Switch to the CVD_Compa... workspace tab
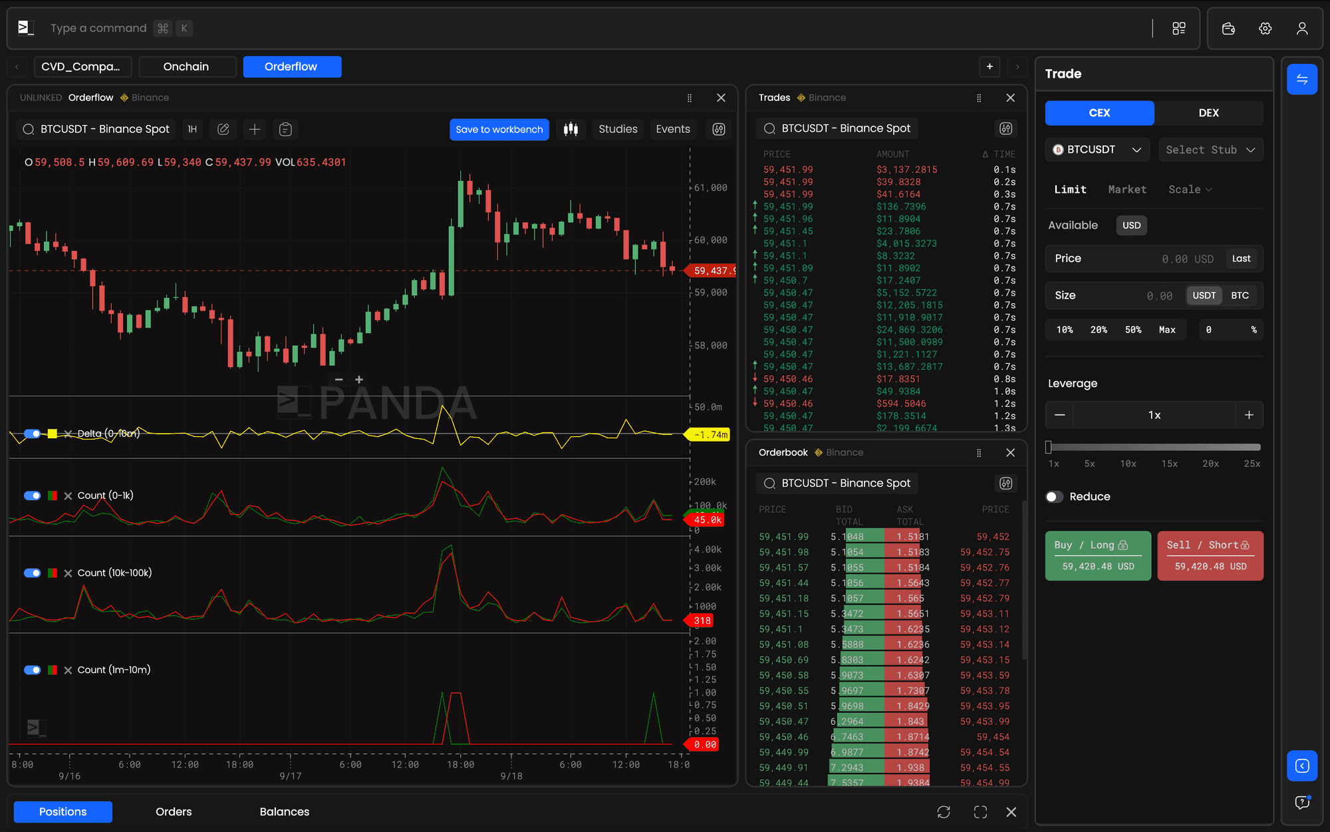The image size is (1330, 832). click(x=82, y=67)
